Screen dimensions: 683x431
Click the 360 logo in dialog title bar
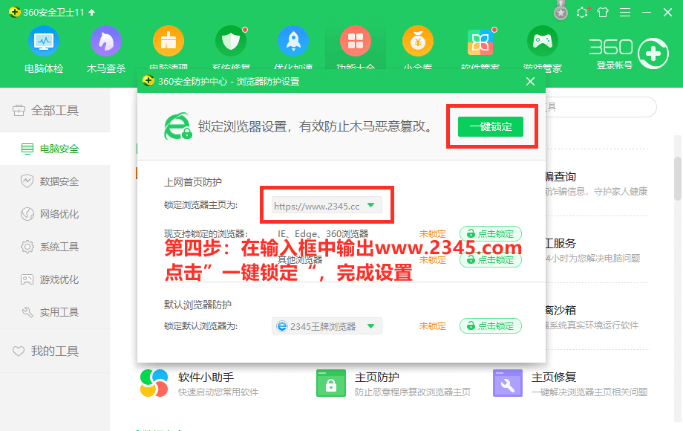(x=148, y=81)
